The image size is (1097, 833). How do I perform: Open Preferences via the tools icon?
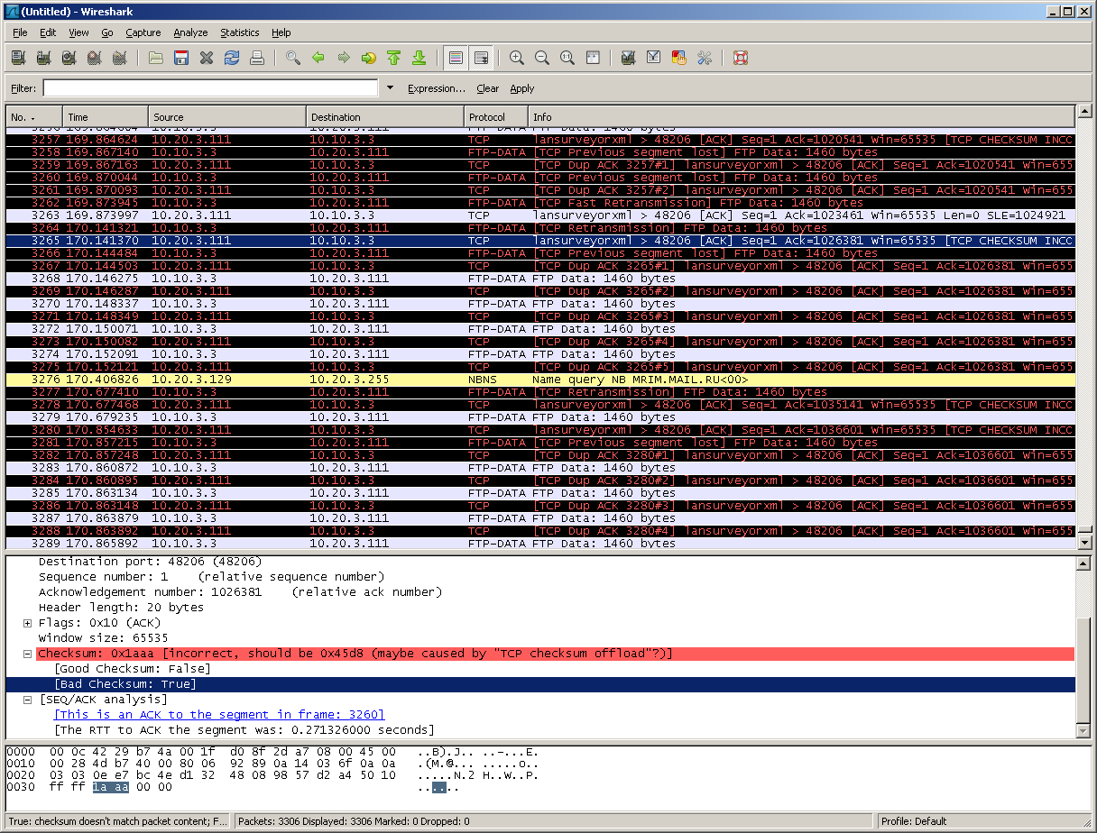705,59
